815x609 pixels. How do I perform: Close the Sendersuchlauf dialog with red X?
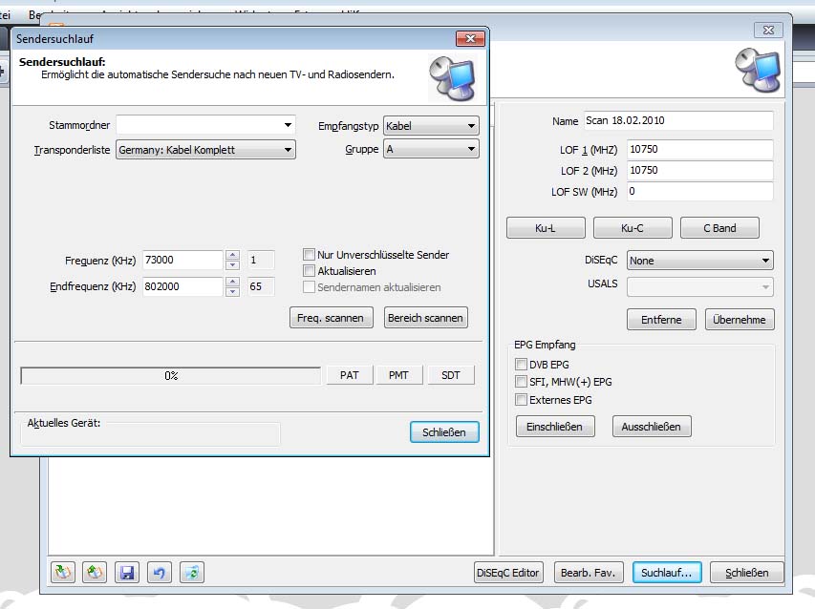pos(470,38)
